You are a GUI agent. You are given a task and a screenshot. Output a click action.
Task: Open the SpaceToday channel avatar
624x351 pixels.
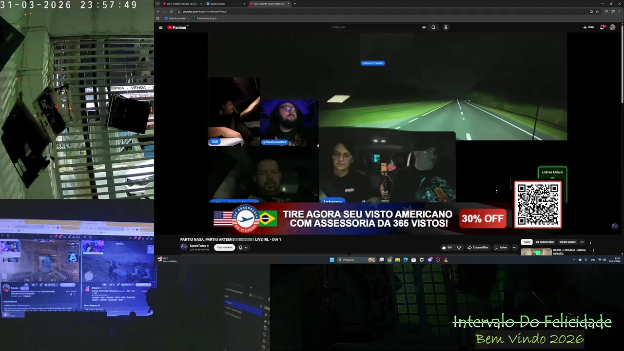pyautogui.click(x=184, y=247)
